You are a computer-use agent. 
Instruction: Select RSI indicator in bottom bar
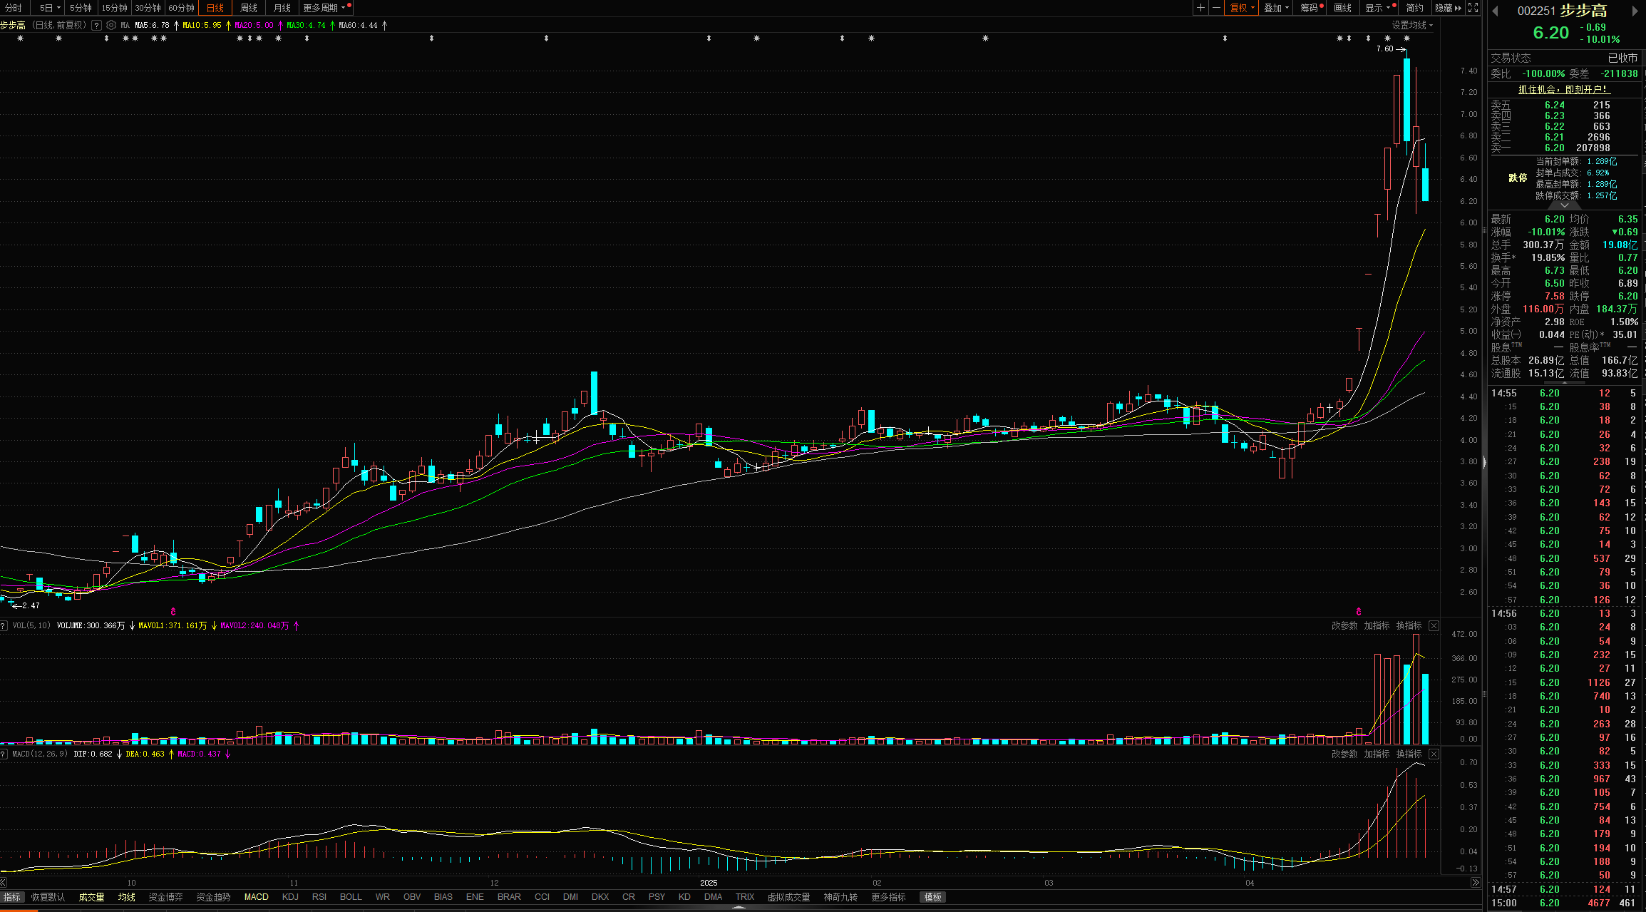[319, 897]
